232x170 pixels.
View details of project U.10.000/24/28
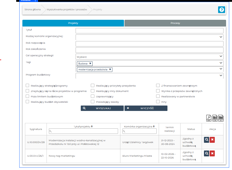pyautogui.click(x=206, y=139)
